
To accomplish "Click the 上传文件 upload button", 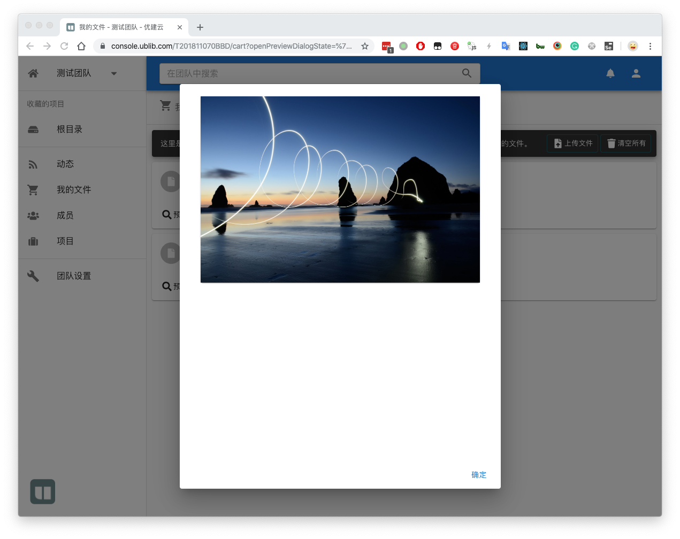I will coord(572,143).
